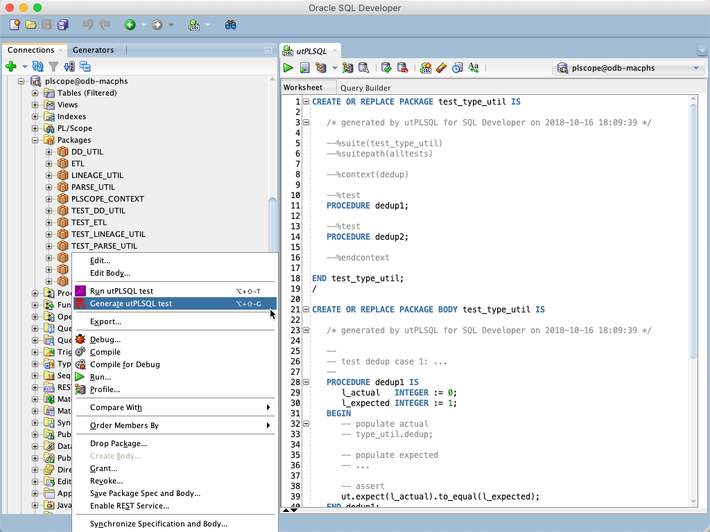The image size is (710, 532).
Task: Run the statement with the green play icon
Action: coord(288,68)
